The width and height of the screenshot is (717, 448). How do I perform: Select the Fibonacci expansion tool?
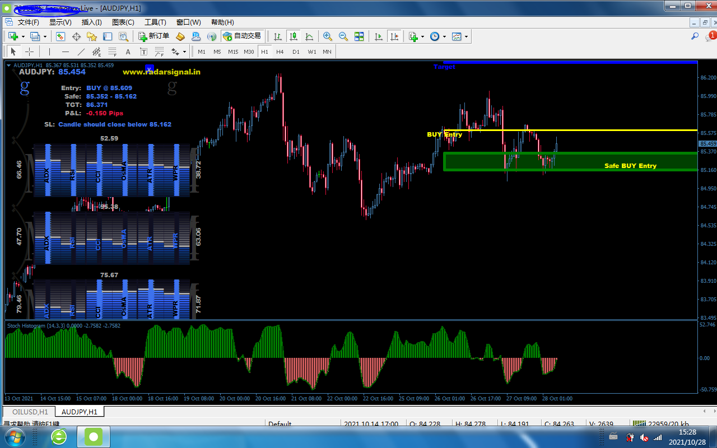(x=159, y=52)
